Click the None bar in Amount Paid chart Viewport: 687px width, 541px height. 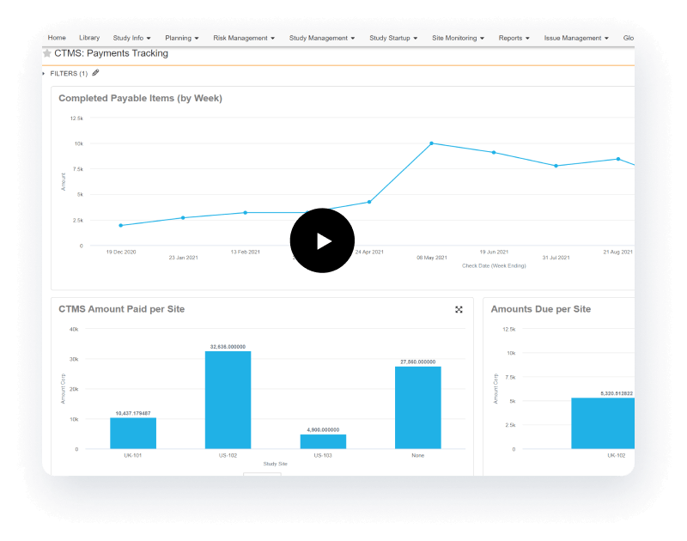pyautogui.click(x=417, y=407)
